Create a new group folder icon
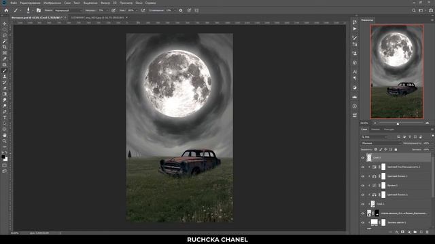 [x=415, y=232]
